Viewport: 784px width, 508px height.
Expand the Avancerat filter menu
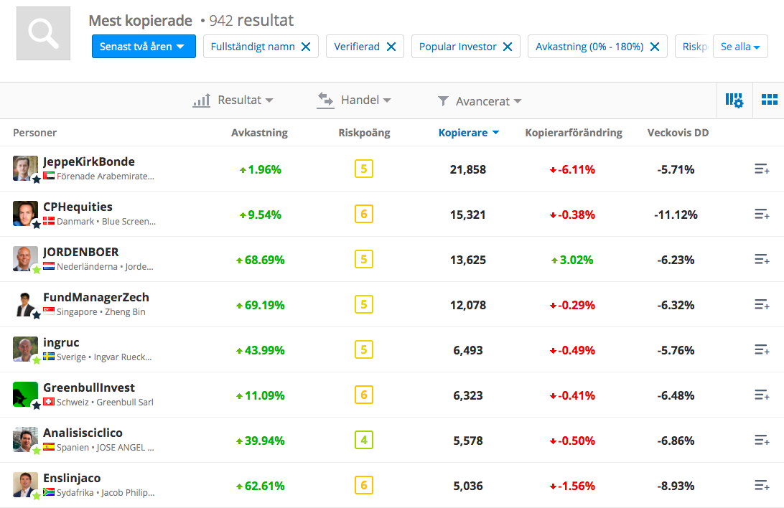click(x=480, y=101)
